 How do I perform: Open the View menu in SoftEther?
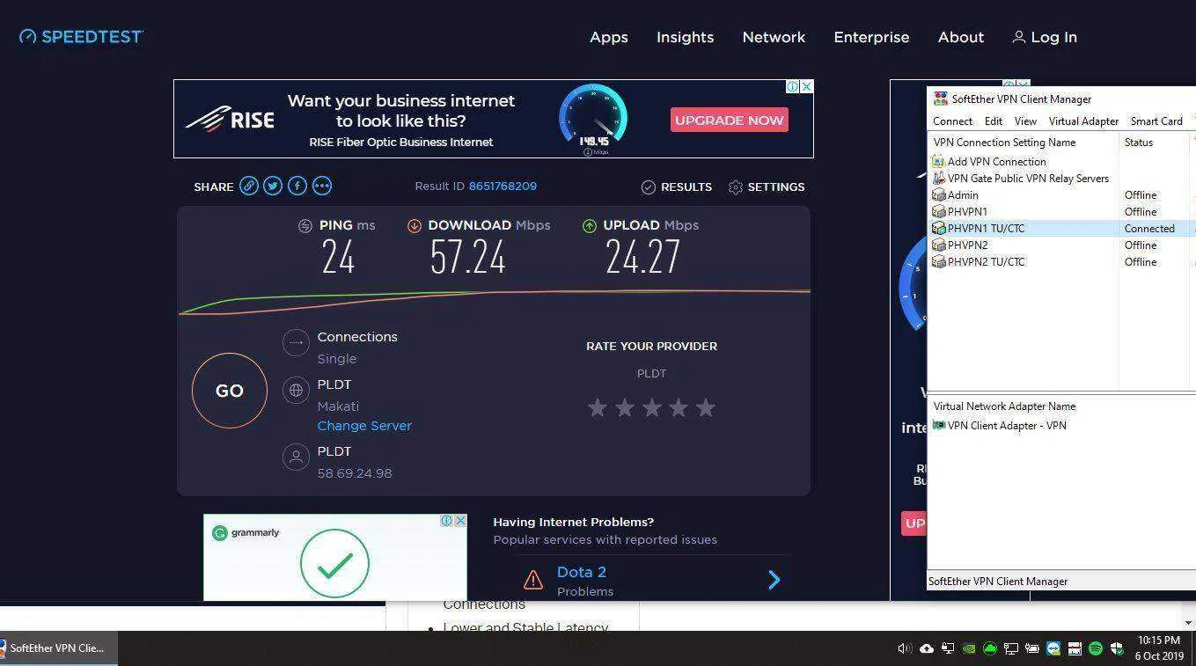click(x=1025, y=121)
